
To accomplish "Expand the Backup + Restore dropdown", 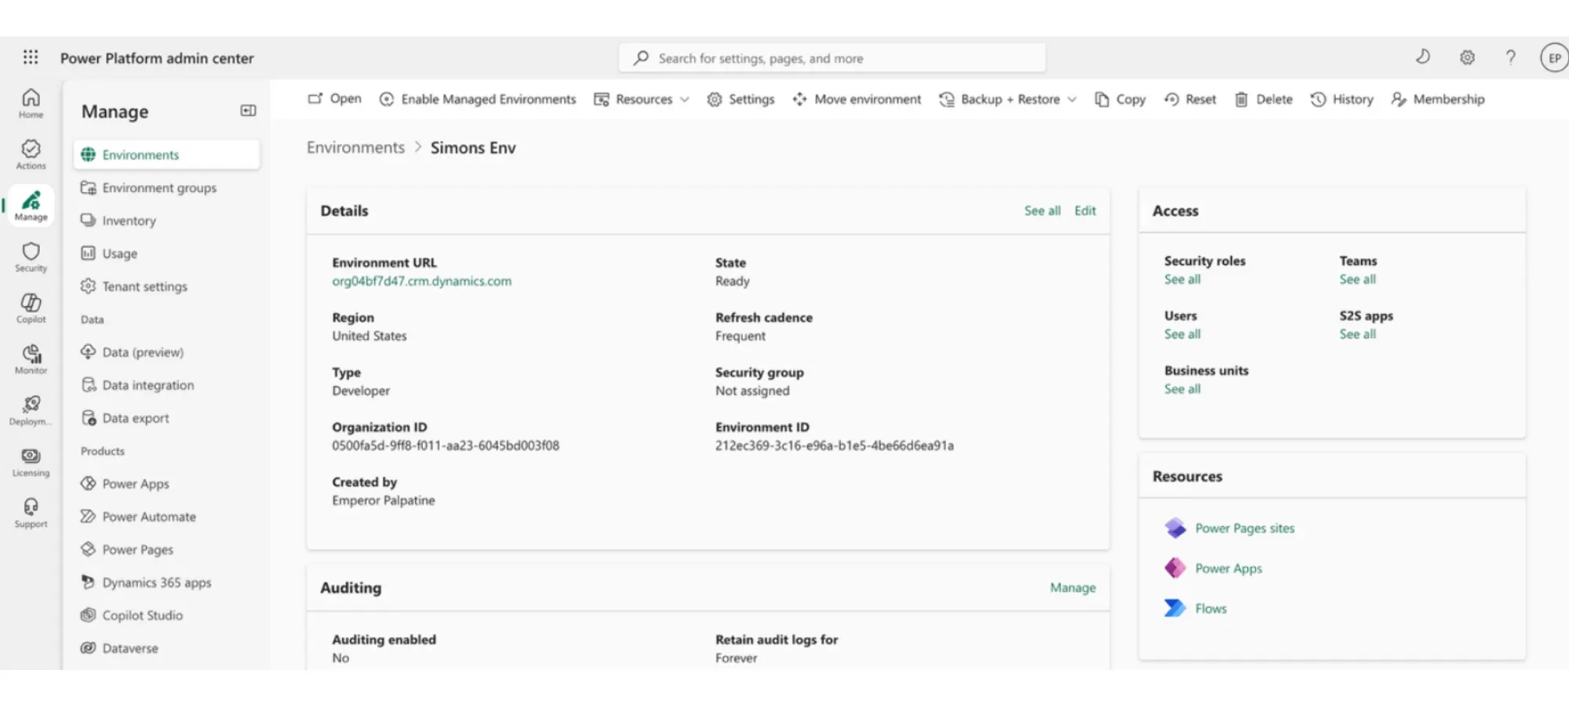I will [1008, 99].
